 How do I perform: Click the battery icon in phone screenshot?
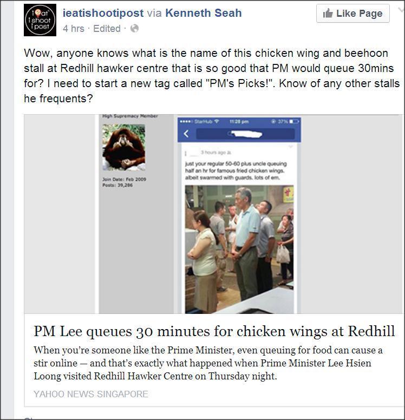(294, 121)
